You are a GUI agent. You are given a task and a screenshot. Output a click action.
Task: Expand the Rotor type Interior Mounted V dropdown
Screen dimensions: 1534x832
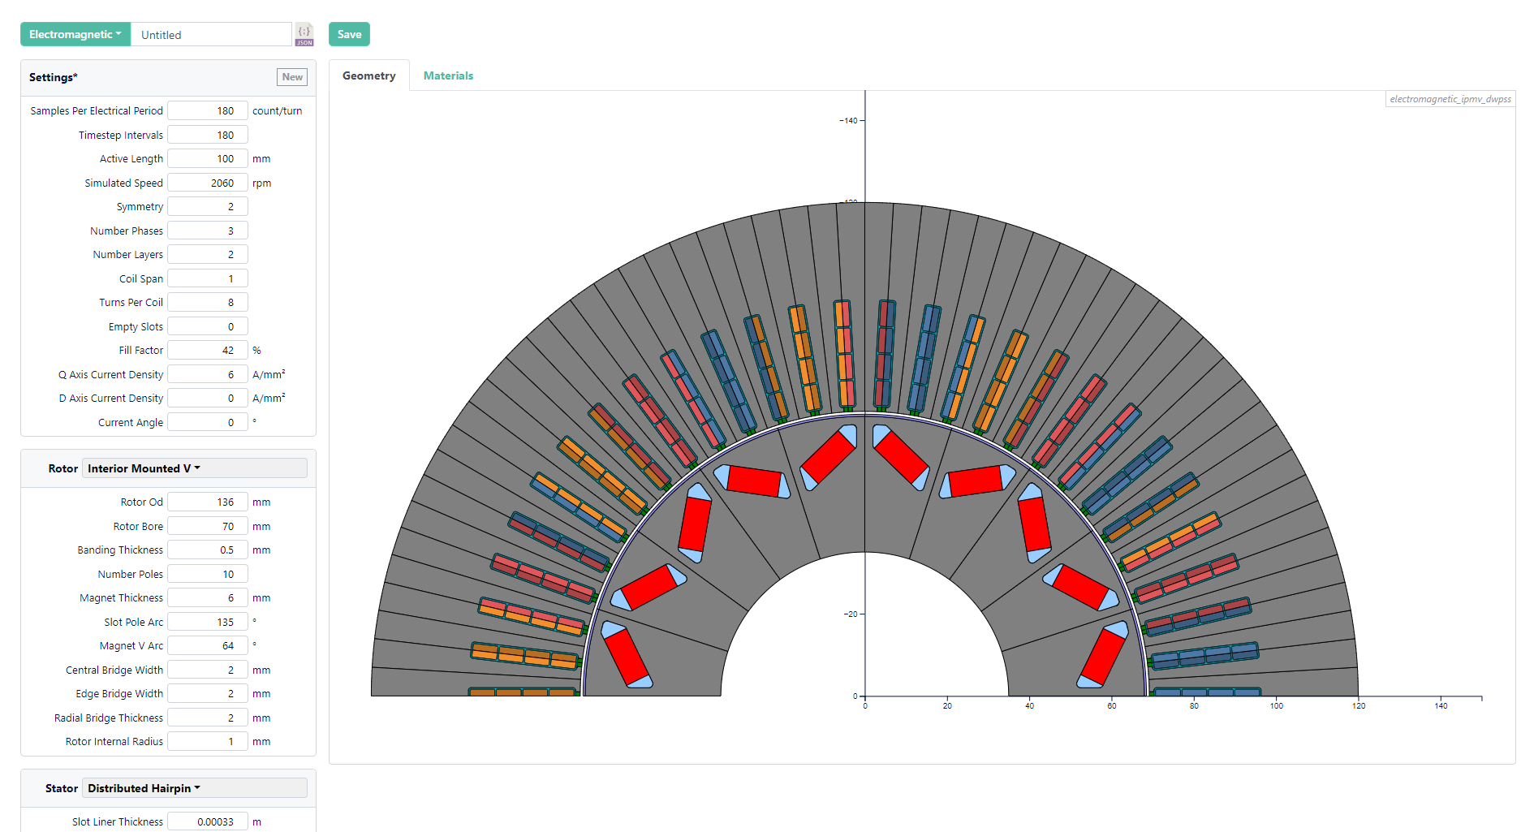point(194,468)
